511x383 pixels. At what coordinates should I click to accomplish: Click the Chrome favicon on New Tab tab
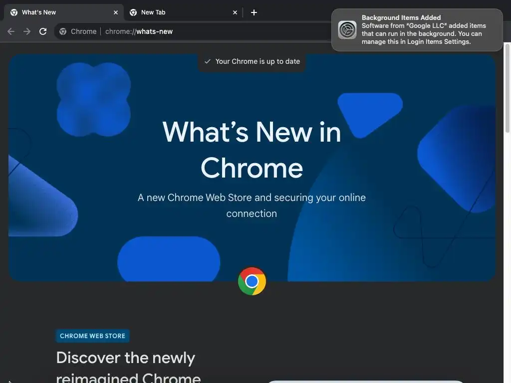click(133, 12)
